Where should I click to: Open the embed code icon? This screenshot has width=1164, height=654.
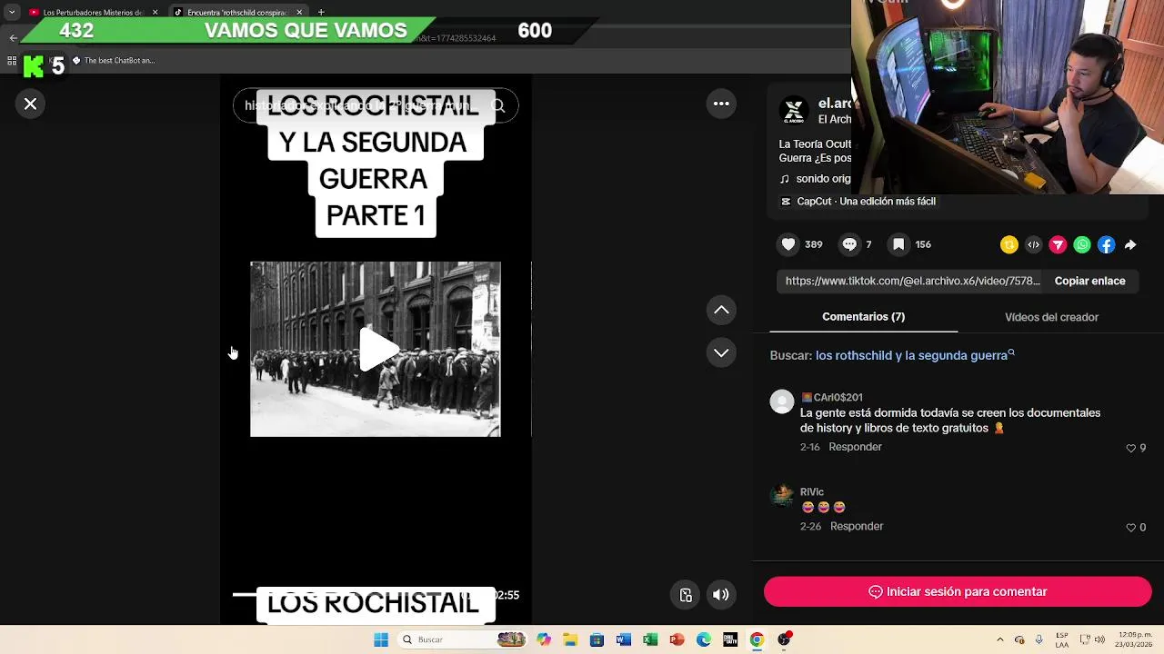(1034, 244)
